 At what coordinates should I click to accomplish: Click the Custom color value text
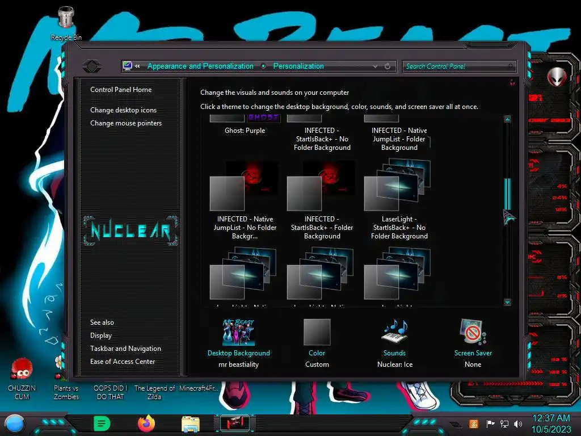pyautogui.click(x=317, y=364)
